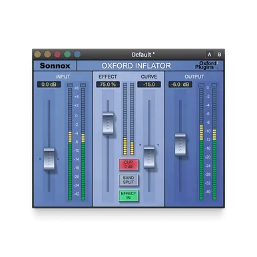Click the left effect level meter
This screenshot has width=257, height=257.
point(125,119)
